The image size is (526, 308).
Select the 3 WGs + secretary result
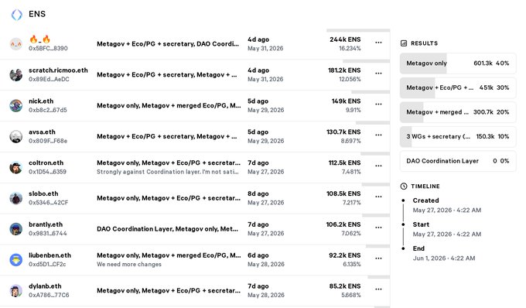point(458,137)
